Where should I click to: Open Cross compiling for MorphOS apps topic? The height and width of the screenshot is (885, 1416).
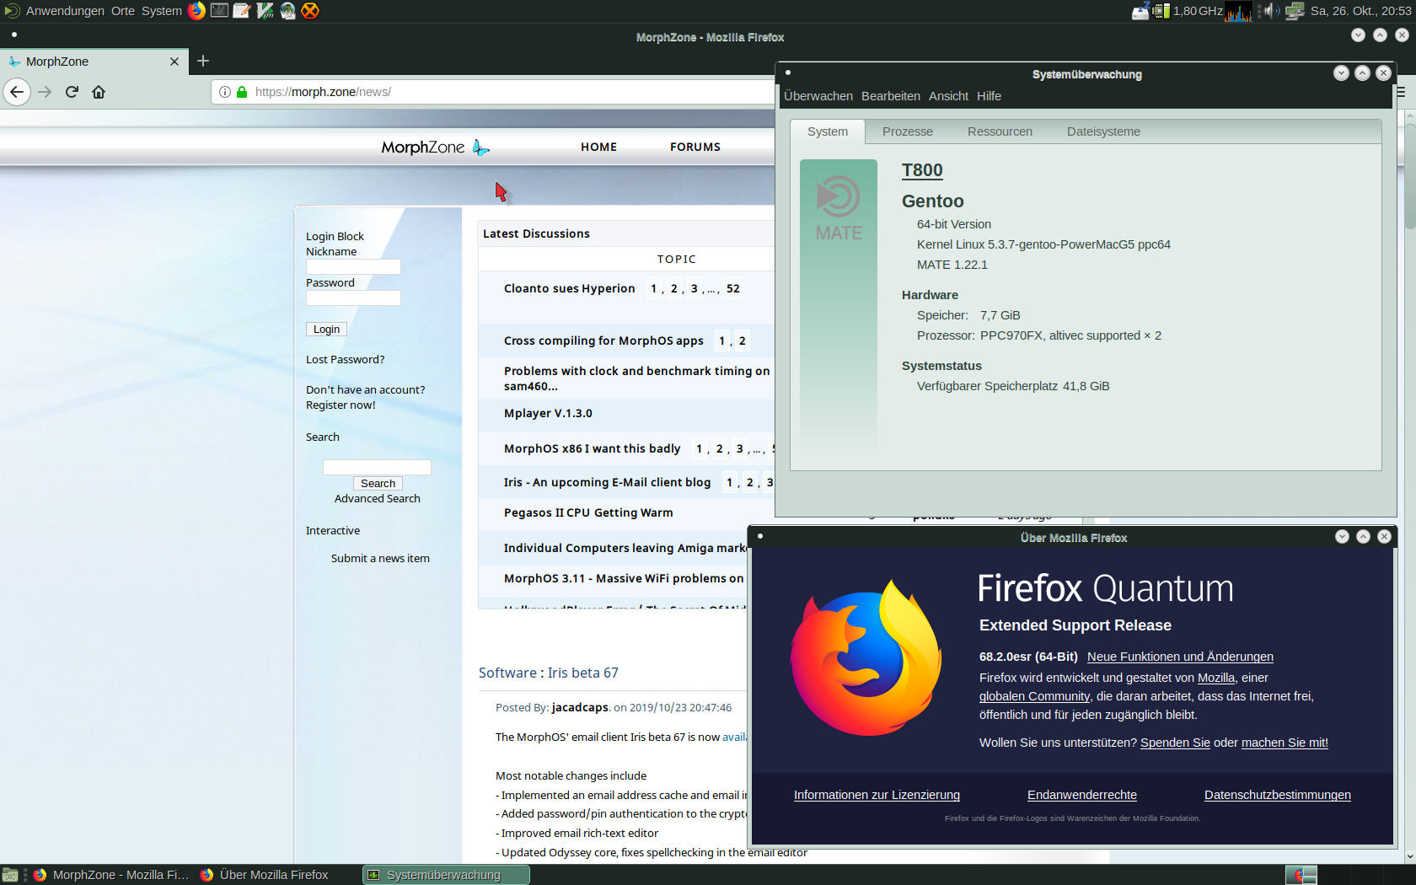coord(603,341)
